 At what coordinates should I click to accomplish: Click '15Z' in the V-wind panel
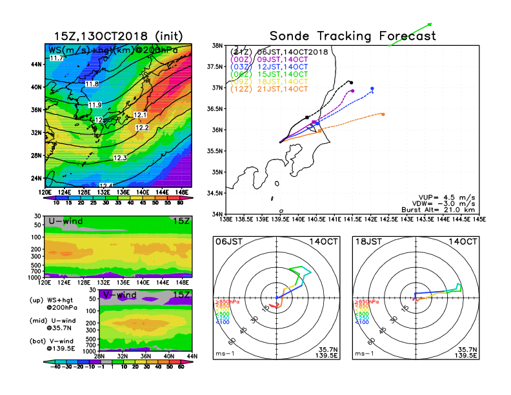pos(181,295)
